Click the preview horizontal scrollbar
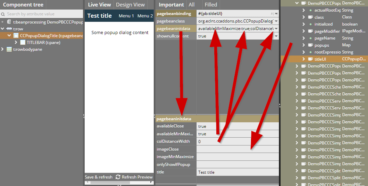This screenshot has height=186, width=368. (x=109, y=183)
